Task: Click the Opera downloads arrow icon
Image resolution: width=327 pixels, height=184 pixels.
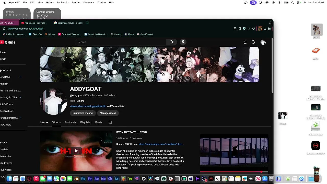Action: click(265, 29)
